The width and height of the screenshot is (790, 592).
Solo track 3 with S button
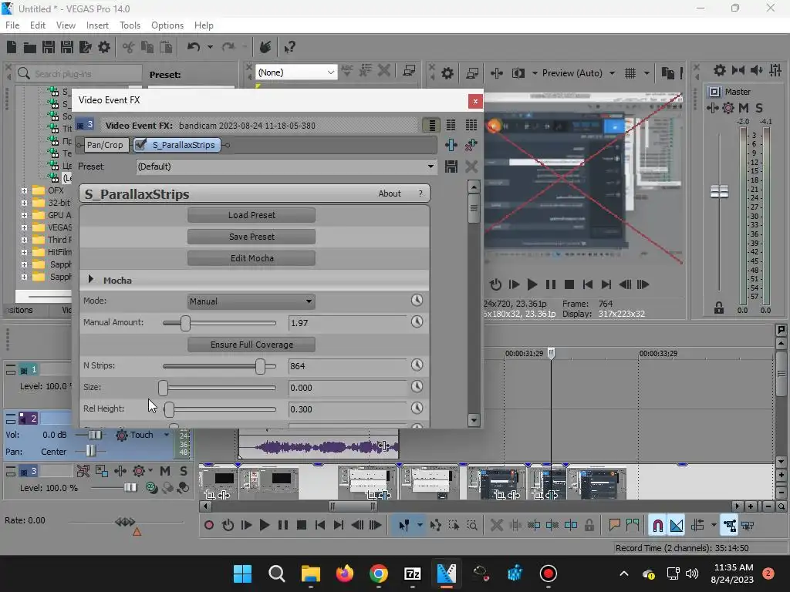[x=184, y=471]
